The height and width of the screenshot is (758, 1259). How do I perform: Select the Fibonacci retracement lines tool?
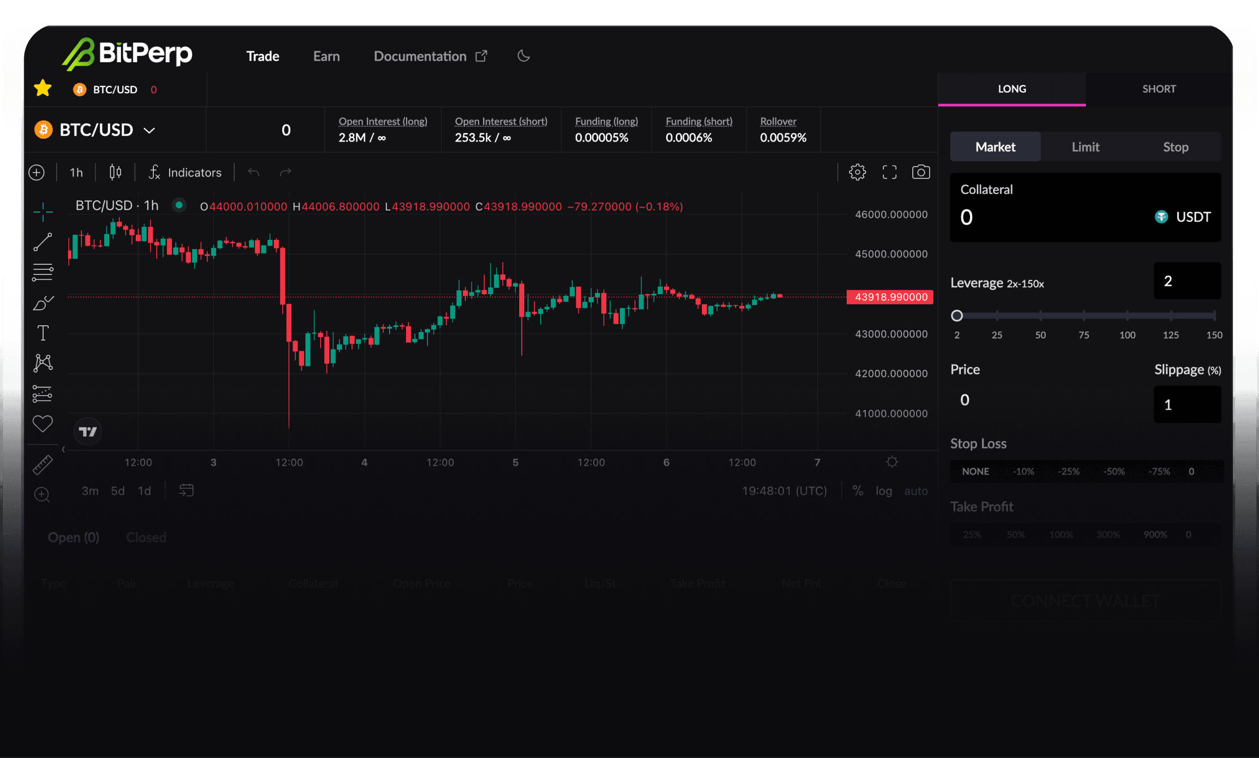43,273
